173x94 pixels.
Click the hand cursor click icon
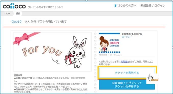(x=152, y=78)
